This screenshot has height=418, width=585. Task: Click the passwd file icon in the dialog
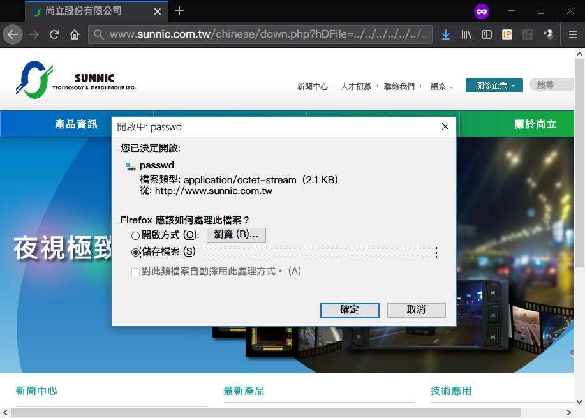(131, 167)
